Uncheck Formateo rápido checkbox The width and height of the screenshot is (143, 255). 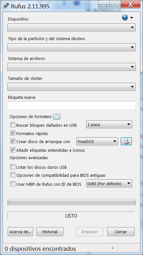[12, 133]
